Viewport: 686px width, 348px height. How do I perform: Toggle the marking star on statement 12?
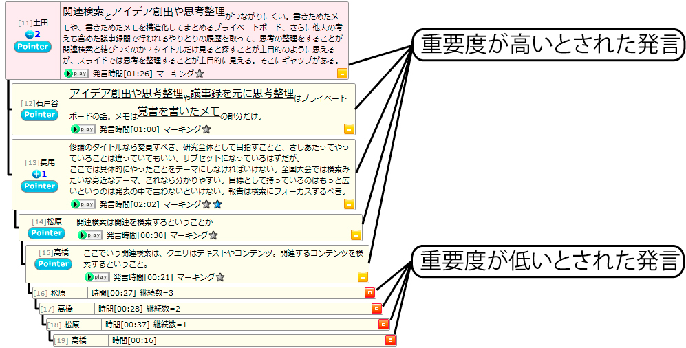[x=206, y=129]
